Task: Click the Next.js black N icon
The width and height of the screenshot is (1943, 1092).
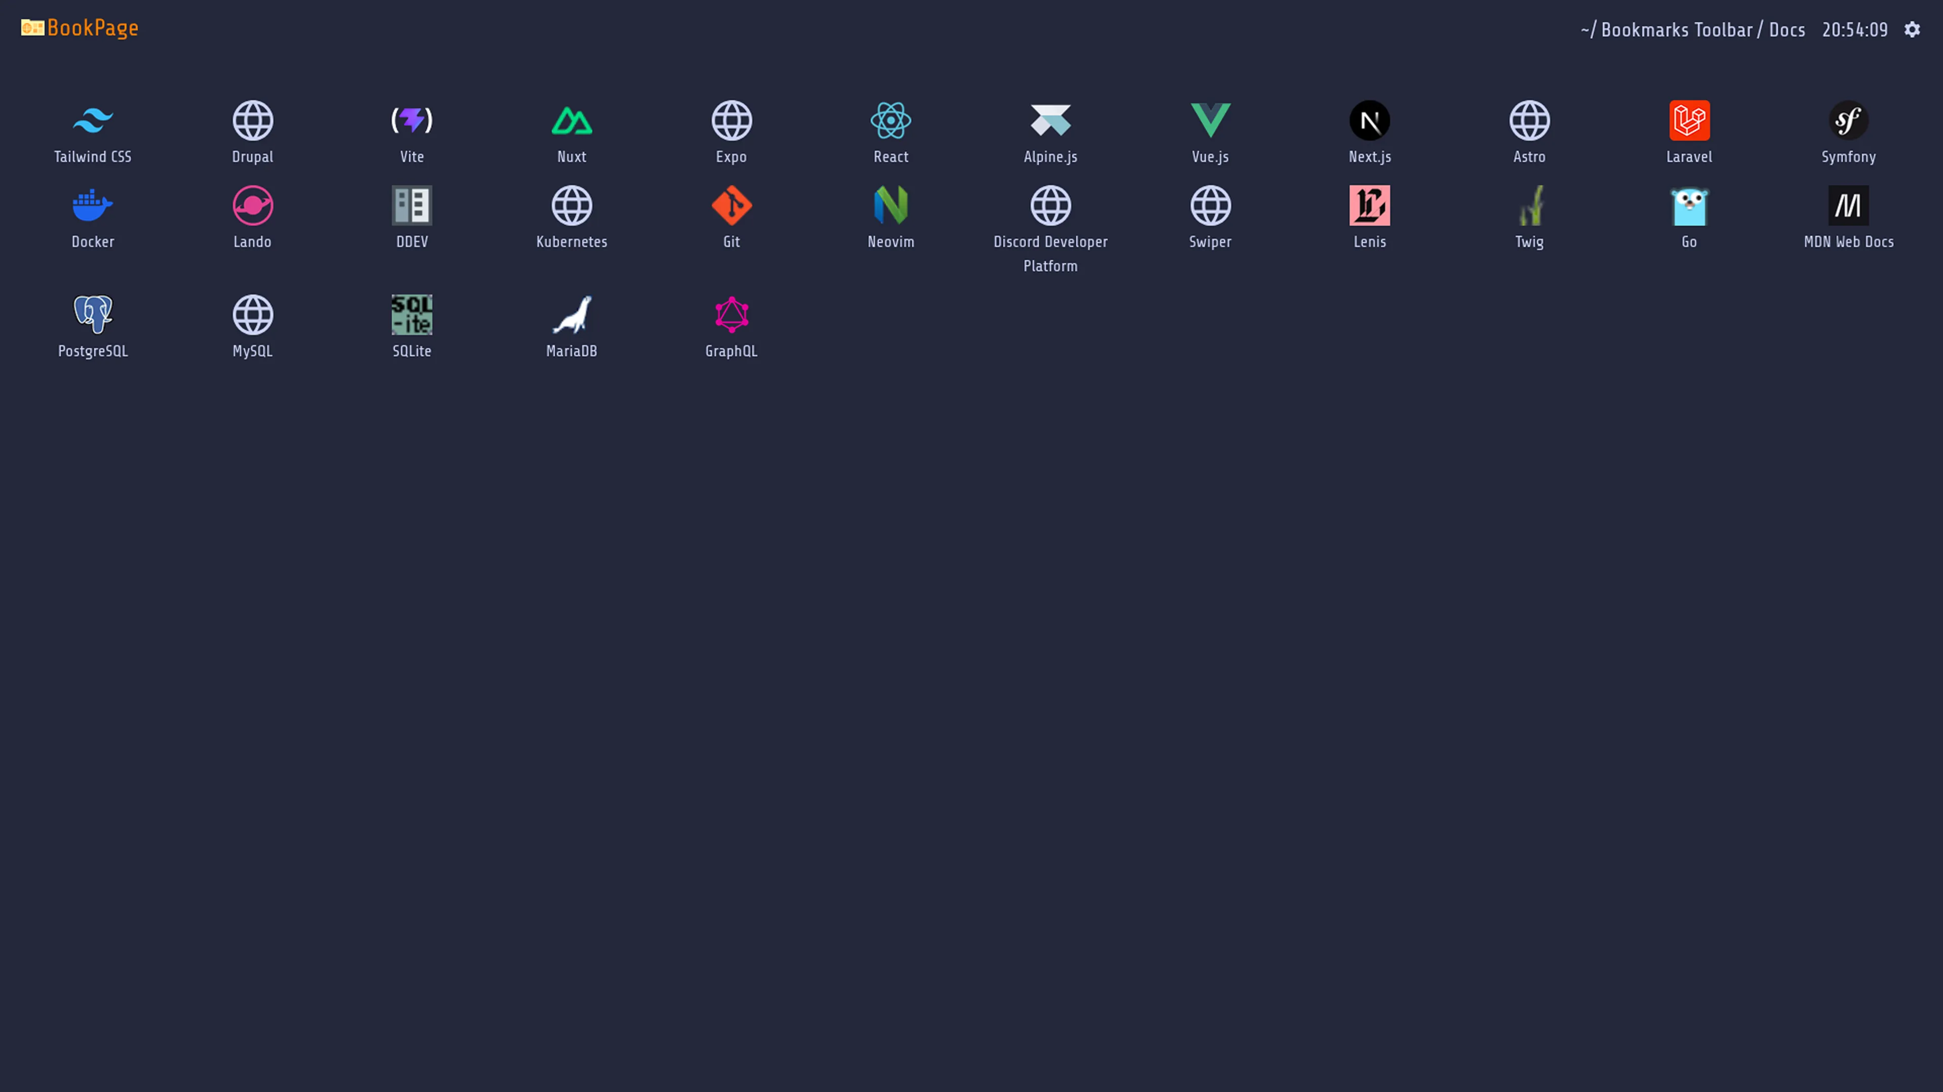Action: [1370, 120]
